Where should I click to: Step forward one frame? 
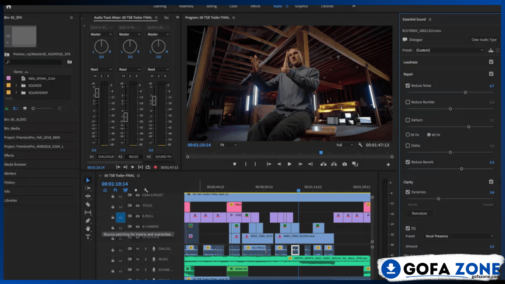[300, 164]
